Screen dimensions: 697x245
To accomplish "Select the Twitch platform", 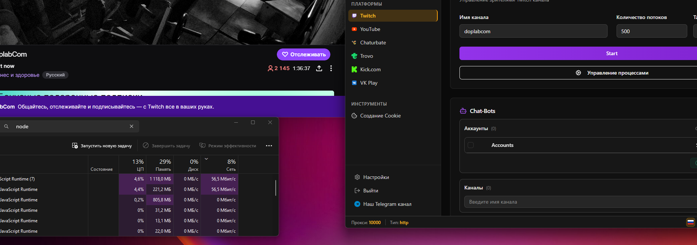I will (x=392, y=16).
